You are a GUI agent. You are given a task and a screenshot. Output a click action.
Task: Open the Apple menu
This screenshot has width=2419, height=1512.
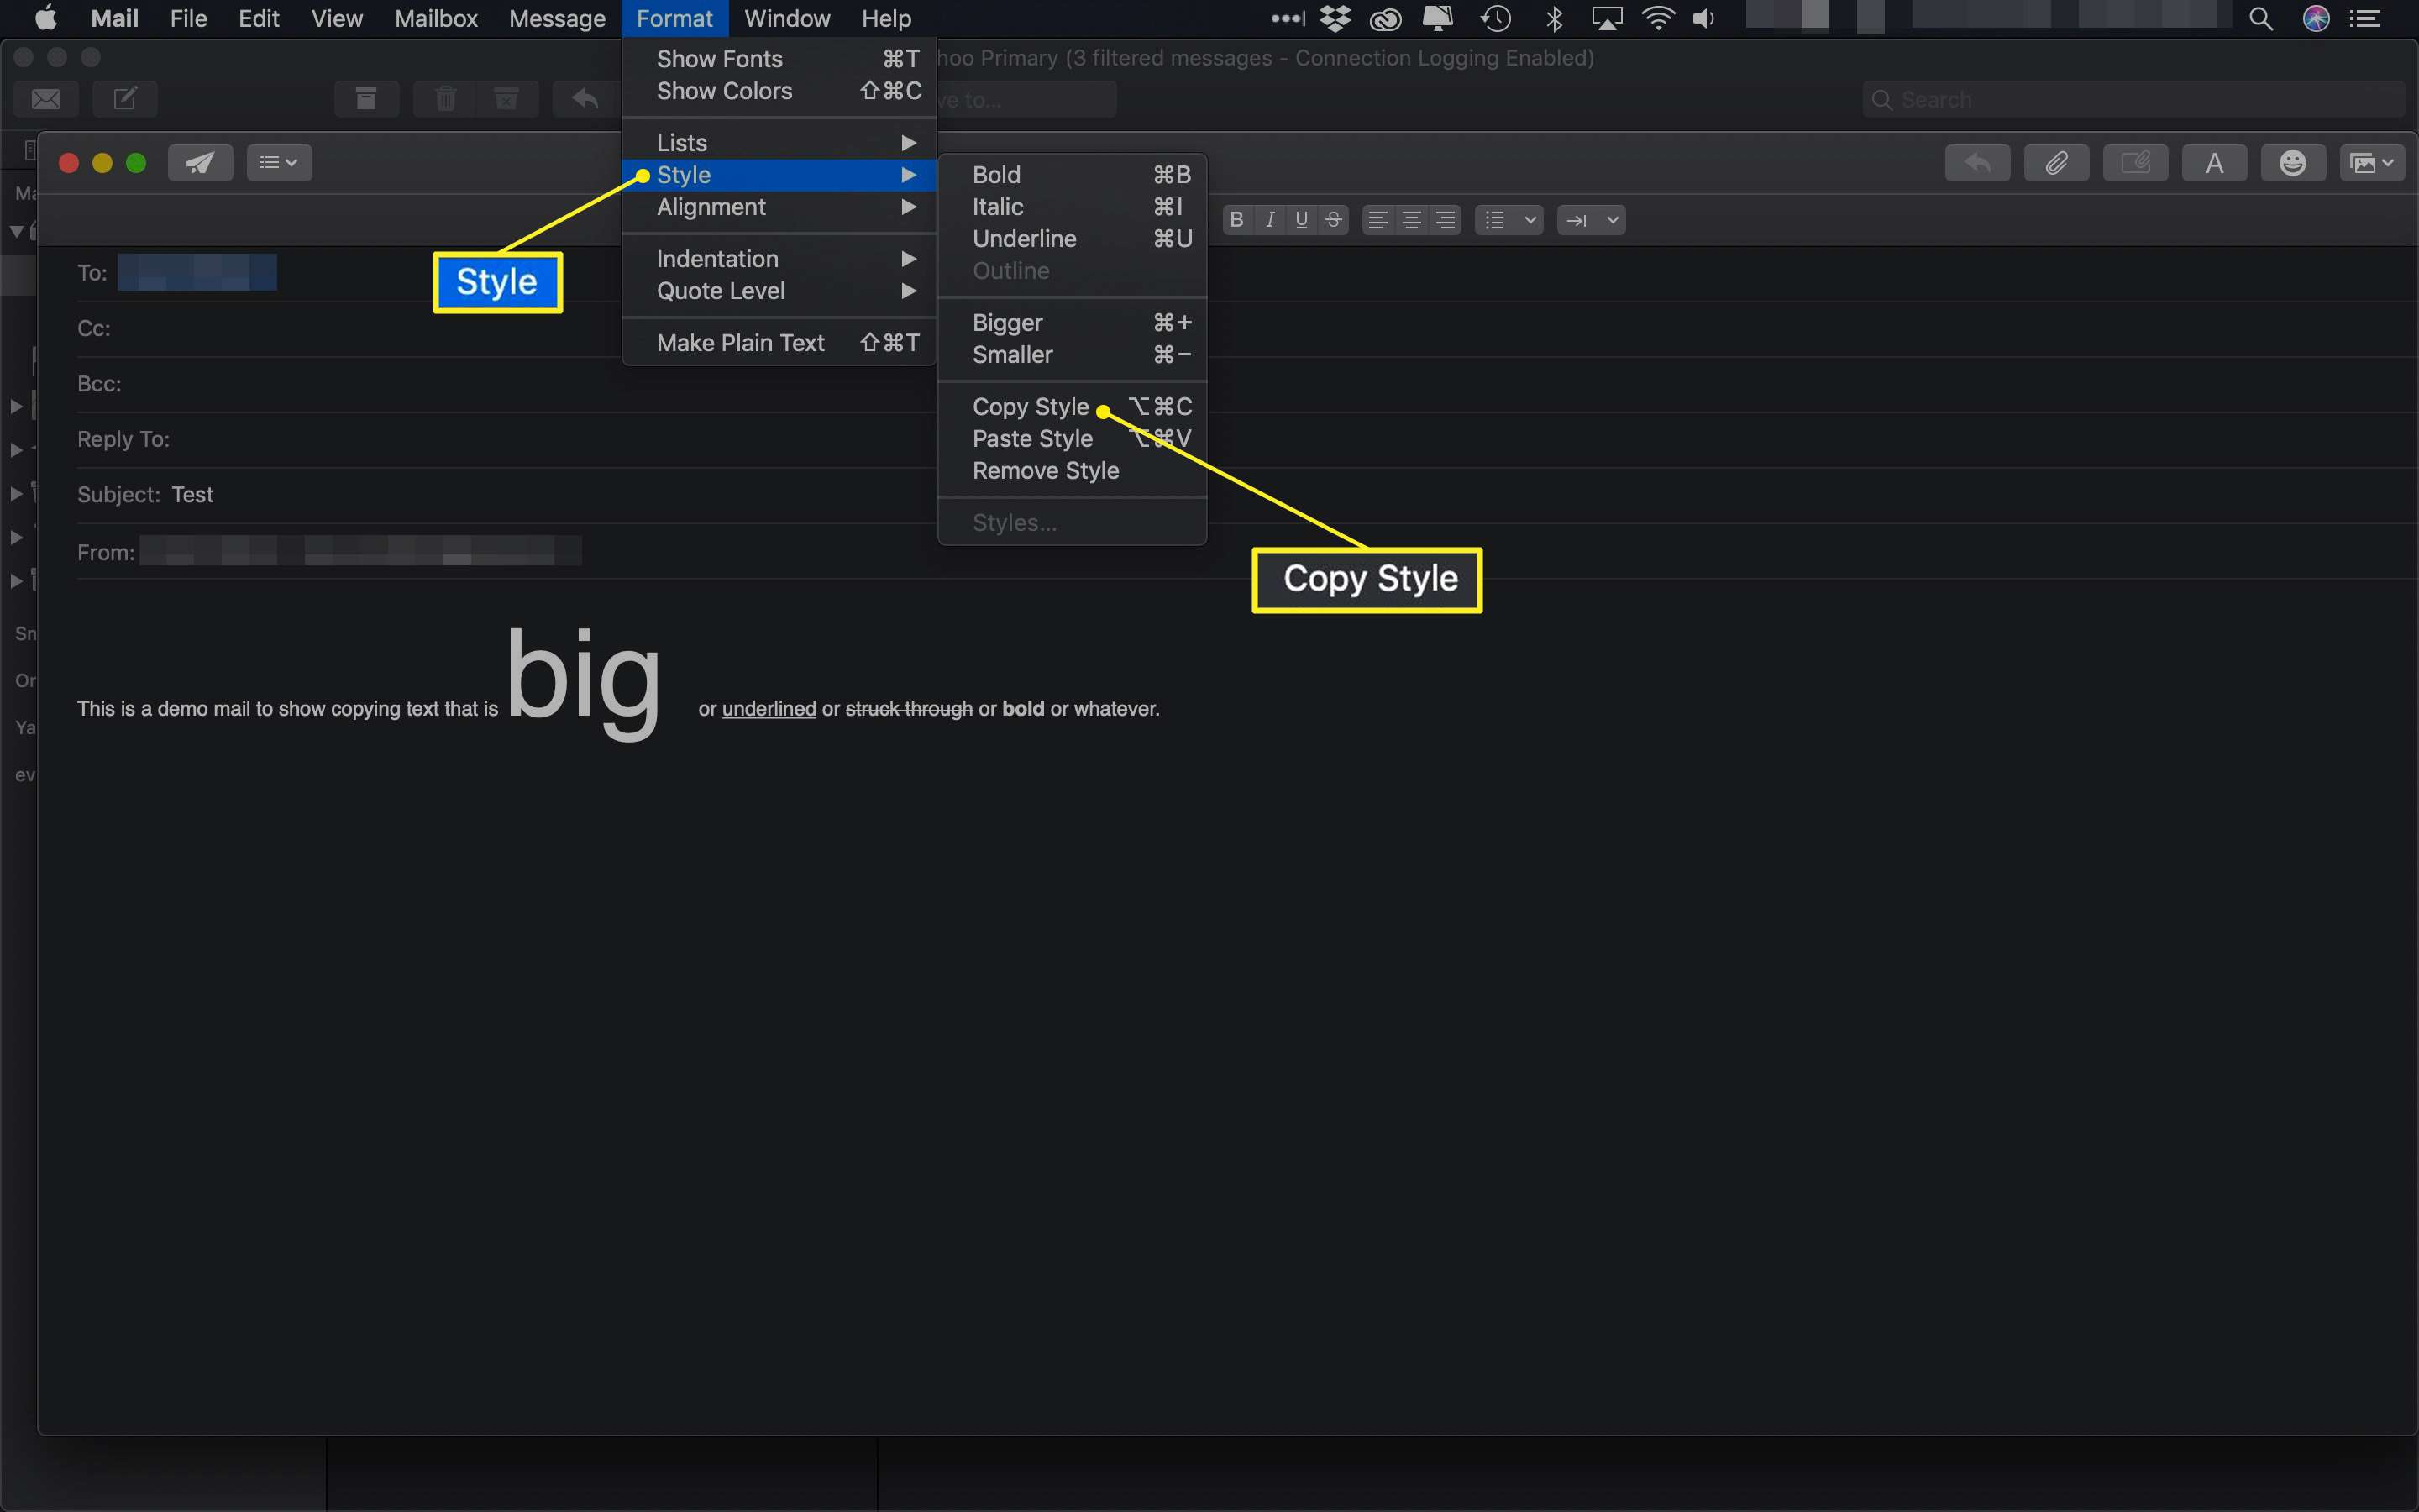(x=46, y=18)
